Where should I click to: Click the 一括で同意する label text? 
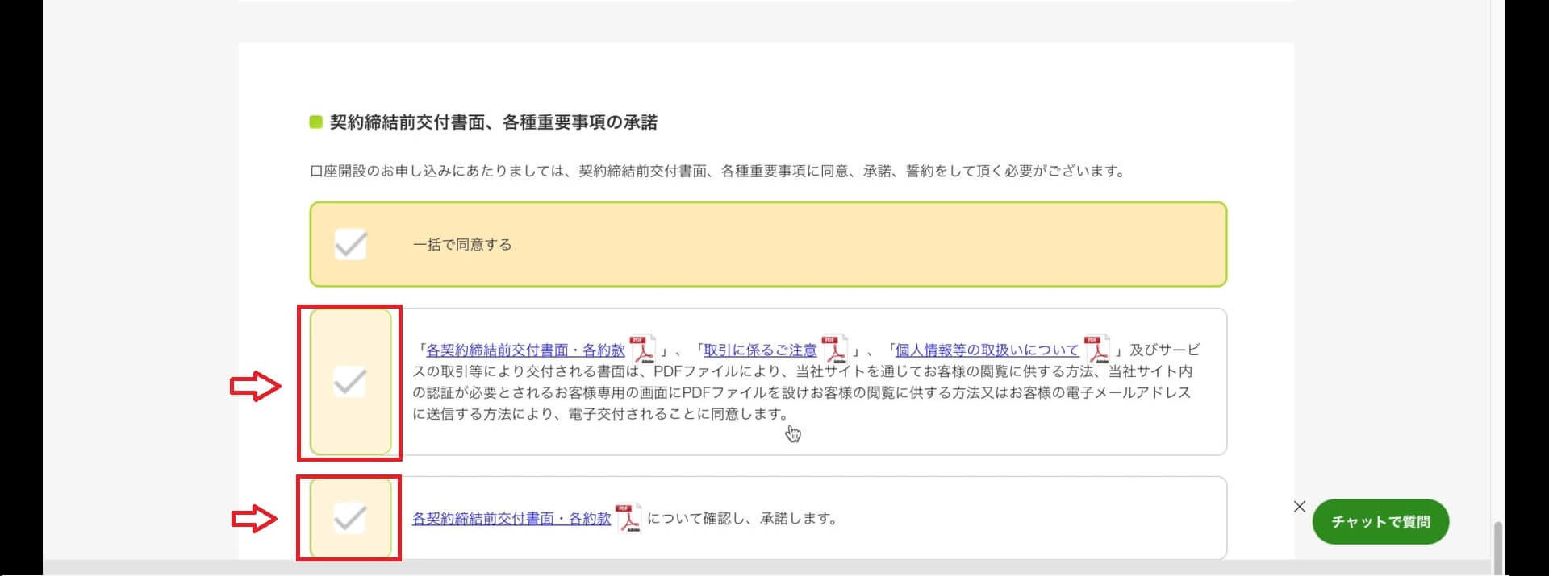point(462,245)
